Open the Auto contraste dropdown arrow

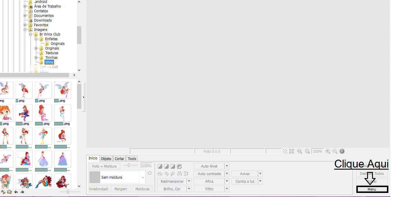pos(227,174)
